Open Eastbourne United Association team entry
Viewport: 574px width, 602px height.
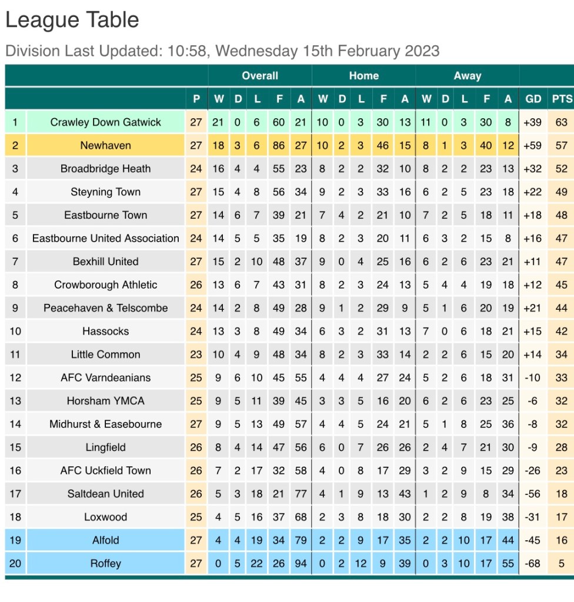(x=106, y=238)
